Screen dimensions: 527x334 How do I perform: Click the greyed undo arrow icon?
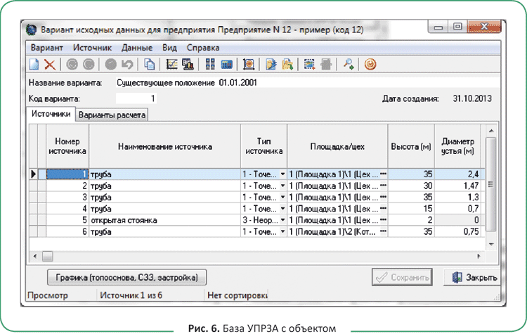pos(127,64)
